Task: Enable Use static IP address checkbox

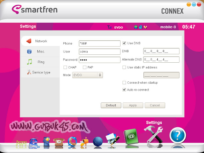Action: [124, 67]
